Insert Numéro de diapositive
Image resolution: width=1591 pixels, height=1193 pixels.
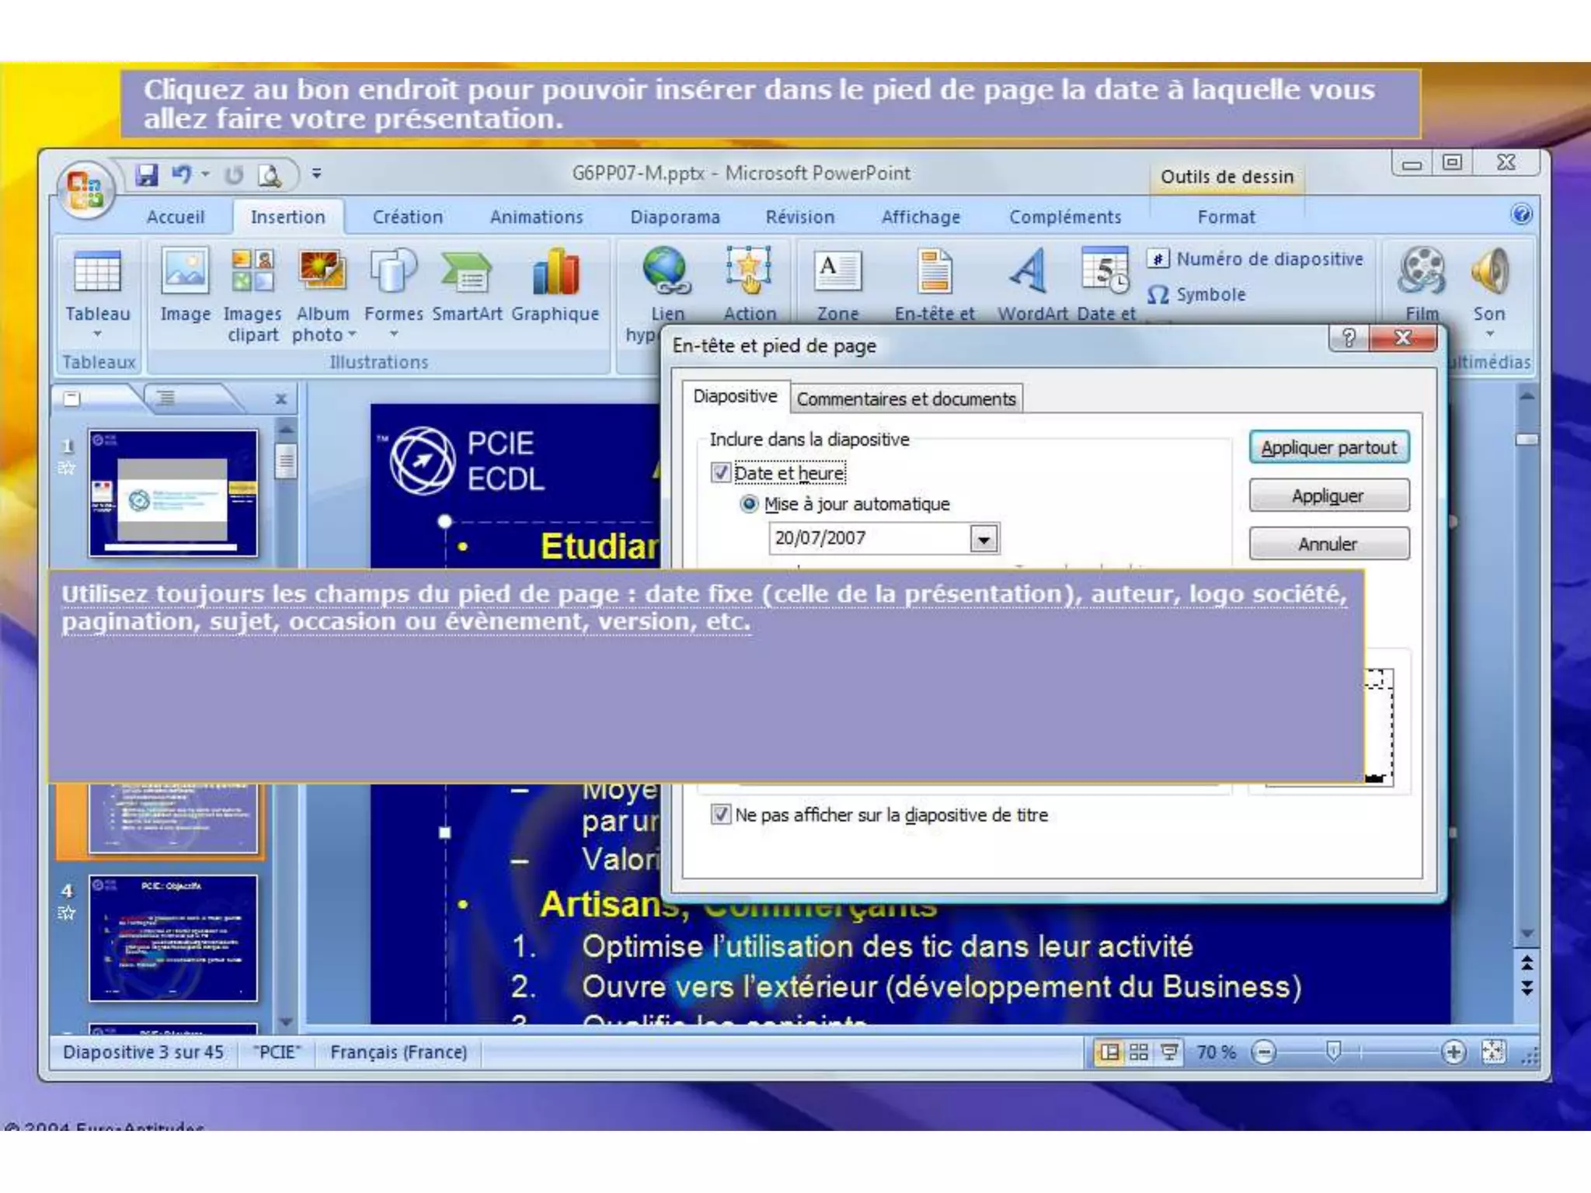point(1255,259)
